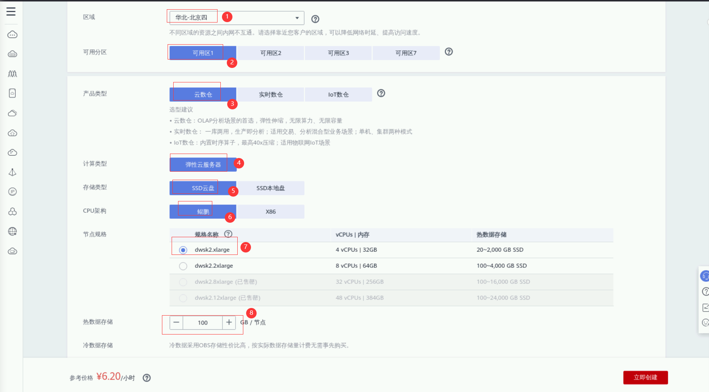709x392 pixels.
Task: Click the cloud with three dots sidebar icon
Action: tap(12, 35)
